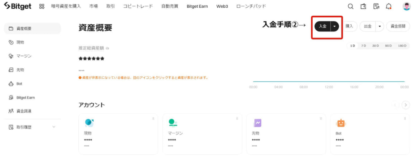Viewport: 416px width, 164px height.
Task: Select 先物 in the sidebar
Action: [32, 70]
